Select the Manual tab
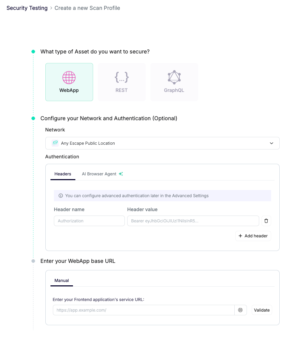This screenshot has width=295, height=347. [x=62, y=281]
